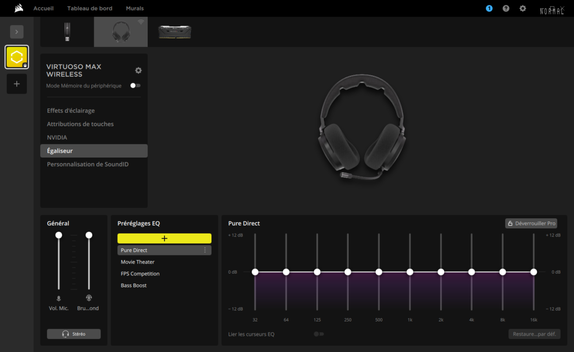Click the Déverrouiller Pro button

(531, 223)
